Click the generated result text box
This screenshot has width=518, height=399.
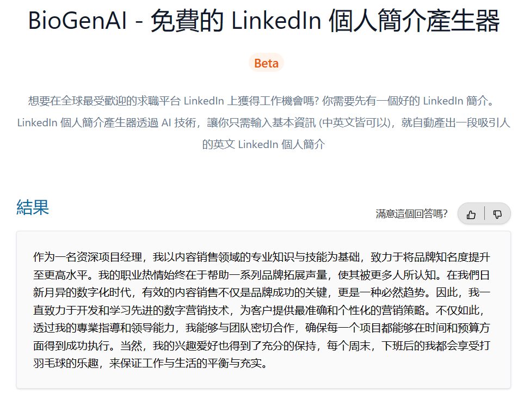tap(263, 310)
